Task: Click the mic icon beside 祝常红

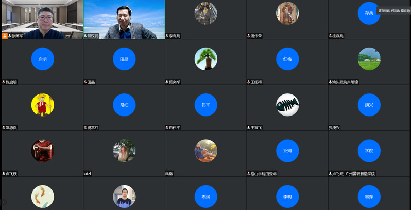Action: tap(85, 128)
